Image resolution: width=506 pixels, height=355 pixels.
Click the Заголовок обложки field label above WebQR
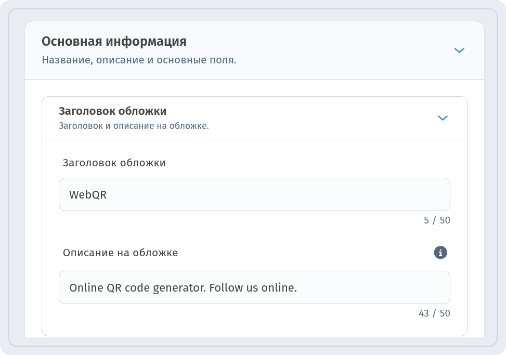tap(114, 163)
